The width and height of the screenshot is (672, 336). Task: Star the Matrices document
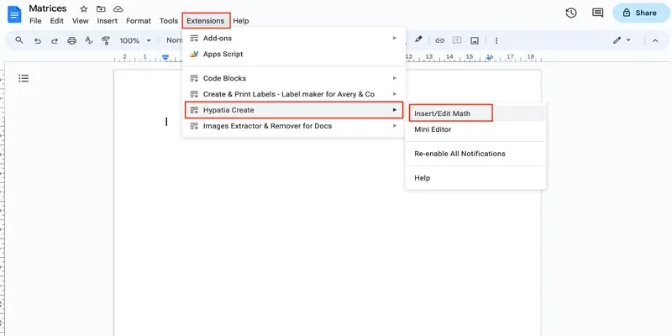pos(84,9)
